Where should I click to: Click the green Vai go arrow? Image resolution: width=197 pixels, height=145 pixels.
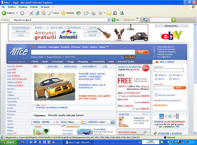pos(113,20)
